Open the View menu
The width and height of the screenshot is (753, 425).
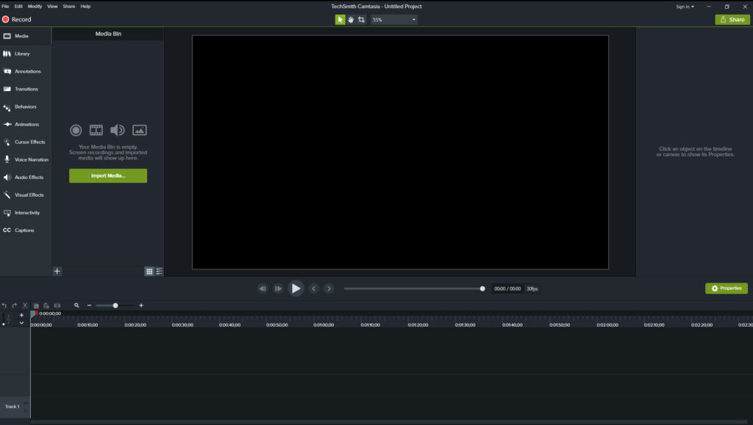click(x=52, y=6)
